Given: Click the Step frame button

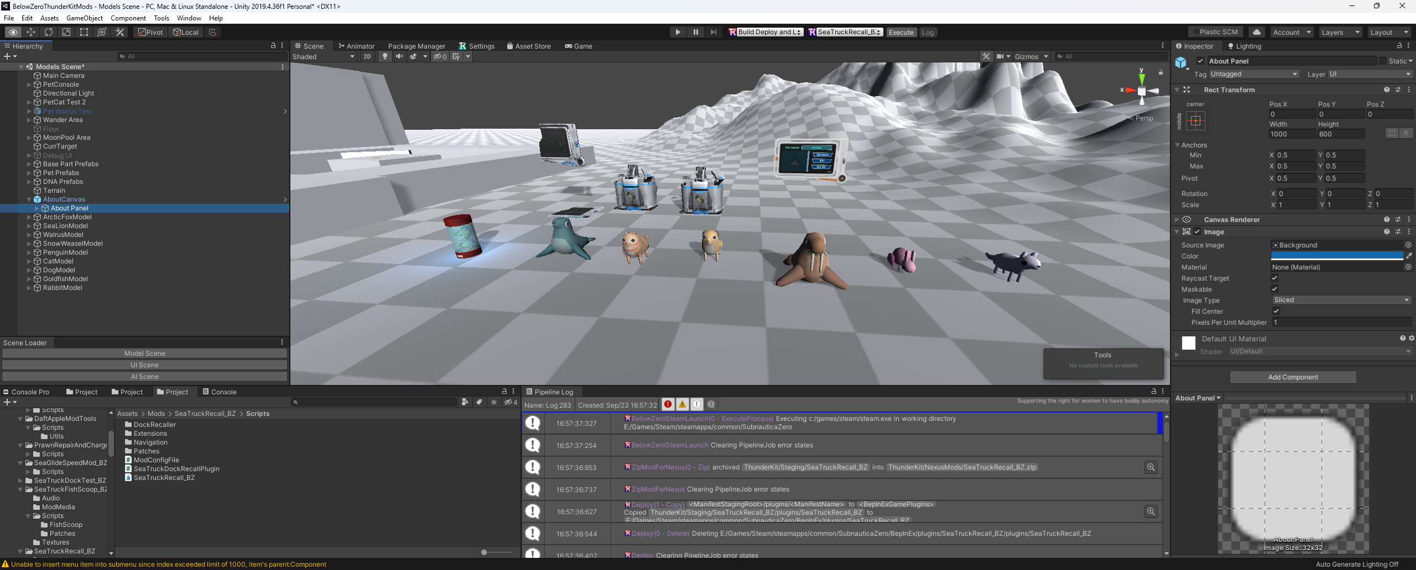Looking at the screenshot, I should tap(713, 32).
